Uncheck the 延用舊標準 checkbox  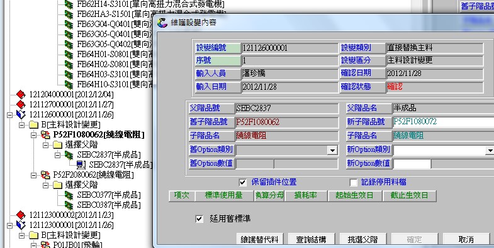[199, 218]
